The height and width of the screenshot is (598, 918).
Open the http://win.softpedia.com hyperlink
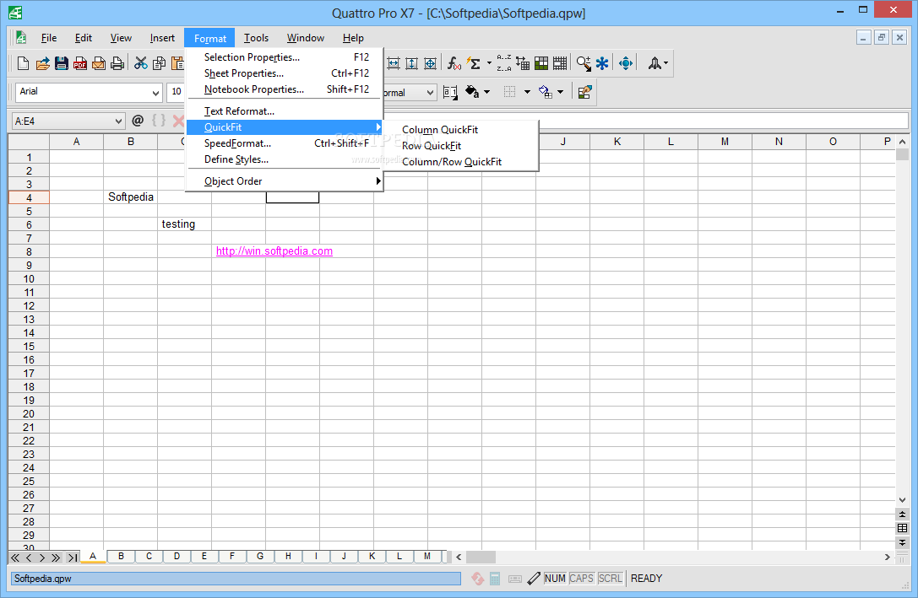[274, 251]
